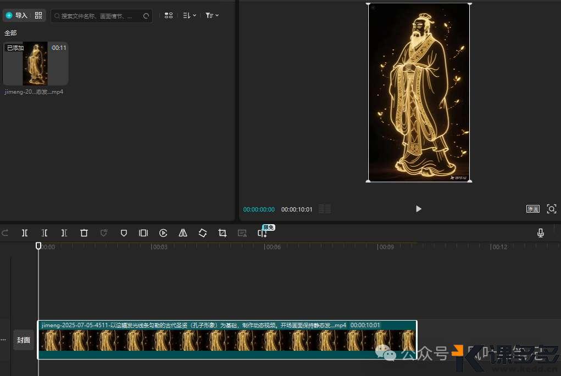Click the mirror flip icon
Viewport: 561px width, 376px height.
183,233
